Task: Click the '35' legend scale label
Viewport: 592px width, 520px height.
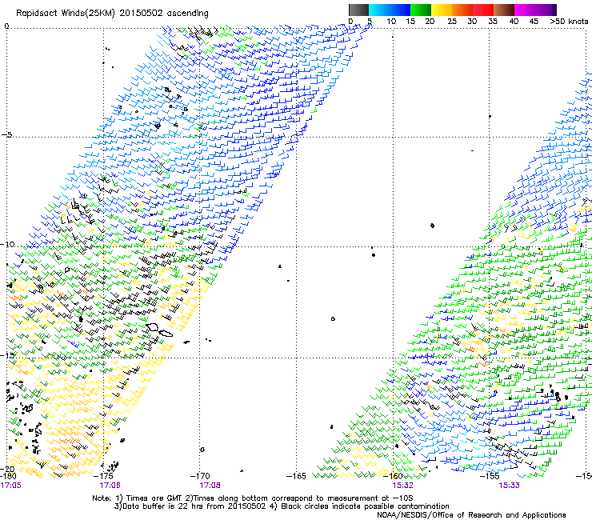Action: 493,22
